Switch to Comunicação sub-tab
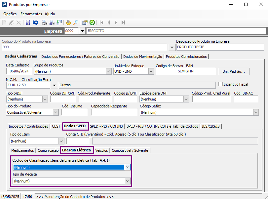 pyautogui.click(x=48, y=150)
